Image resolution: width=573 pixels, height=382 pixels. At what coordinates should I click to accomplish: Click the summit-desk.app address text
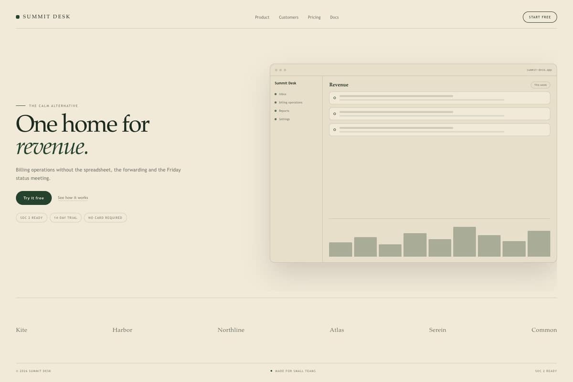[x=539, y=70]
